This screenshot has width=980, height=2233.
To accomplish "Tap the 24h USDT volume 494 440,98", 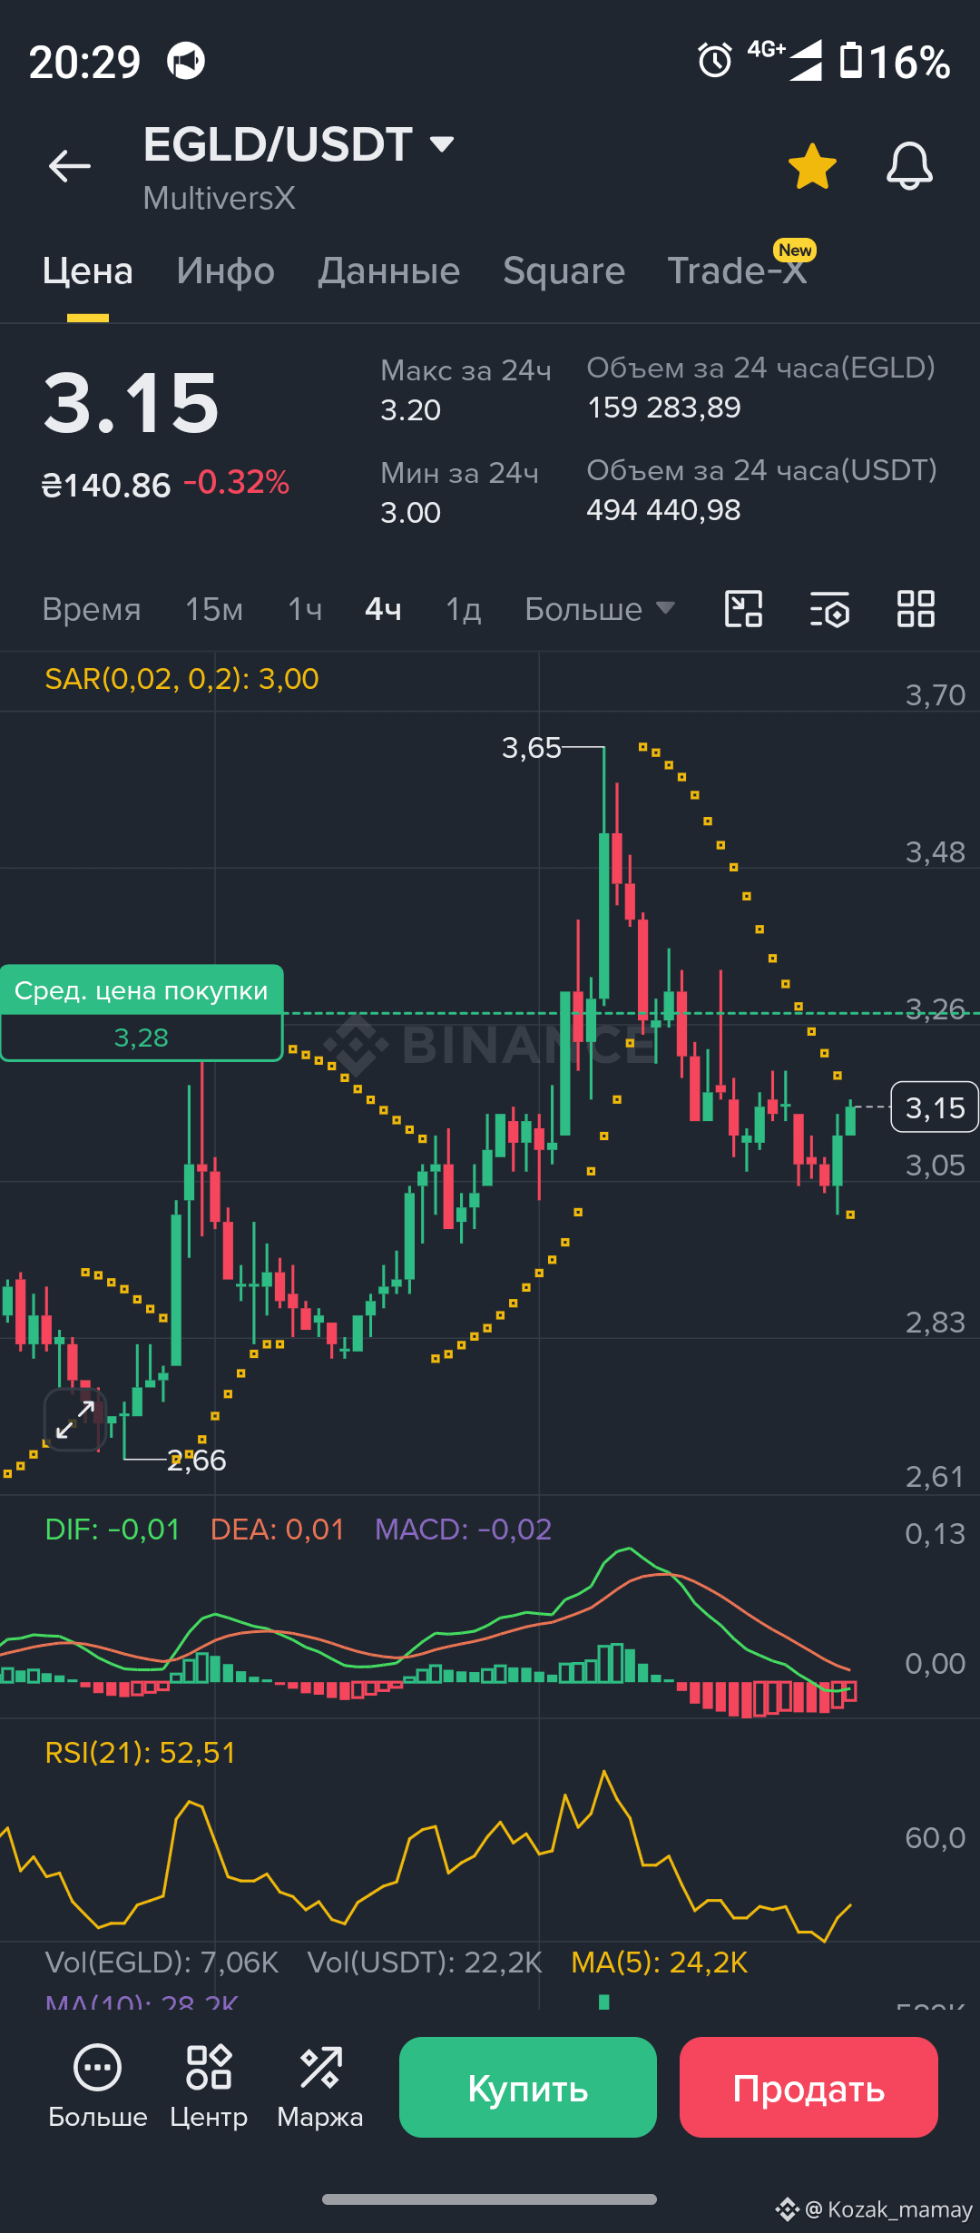I will click(x=664, y=510).
